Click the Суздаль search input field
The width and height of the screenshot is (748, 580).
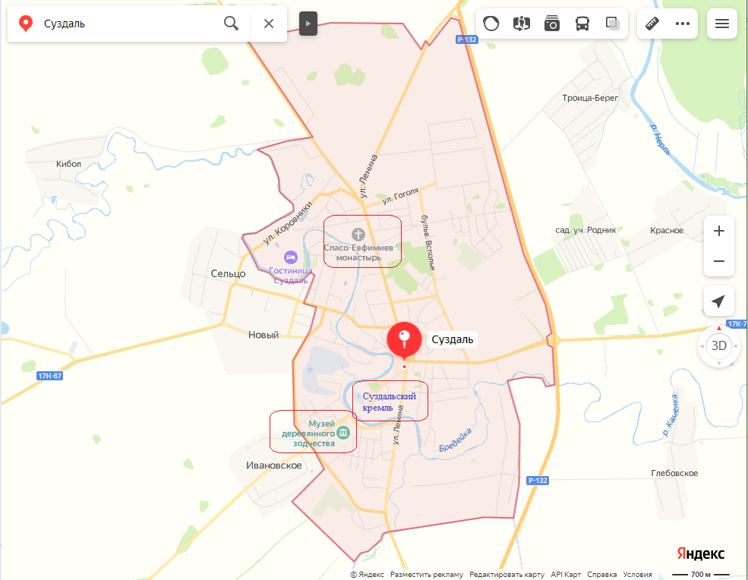coord(129,24)
